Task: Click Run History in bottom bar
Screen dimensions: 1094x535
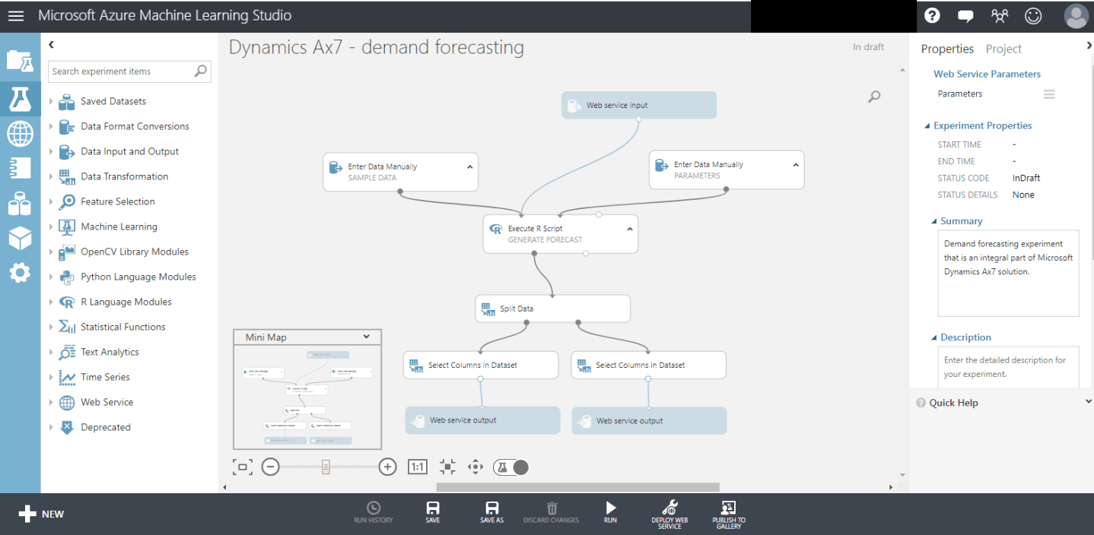Action: [x=374, y=512]
